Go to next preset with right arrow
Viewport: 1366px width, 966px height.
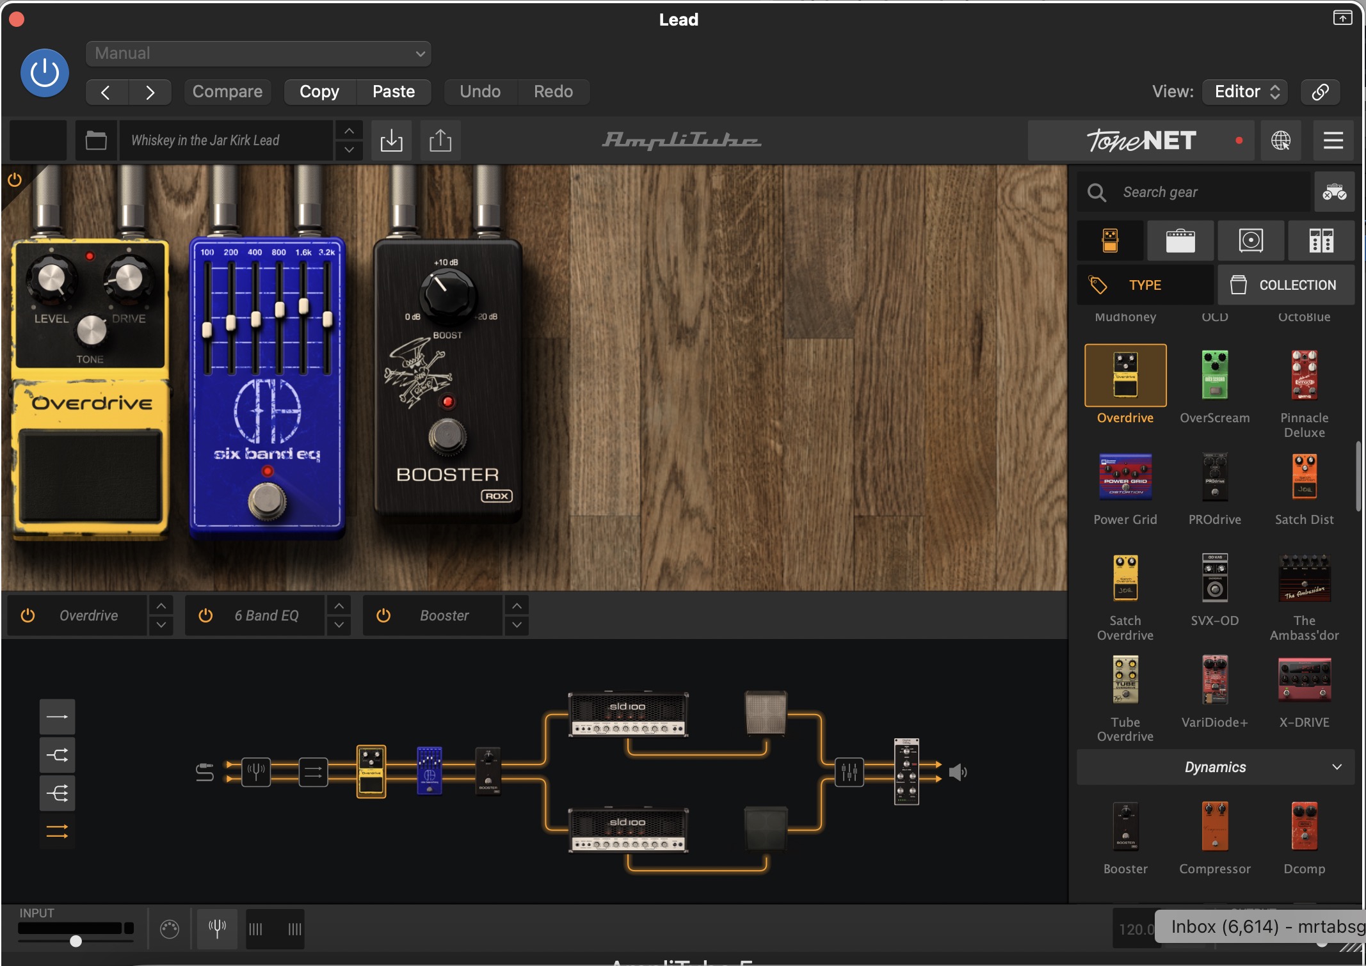150,92
